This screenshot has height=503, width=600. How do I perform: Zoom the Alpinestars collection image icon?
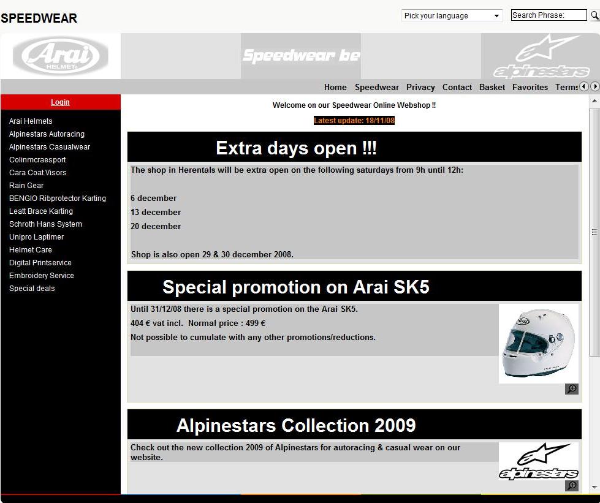(572, 485)
